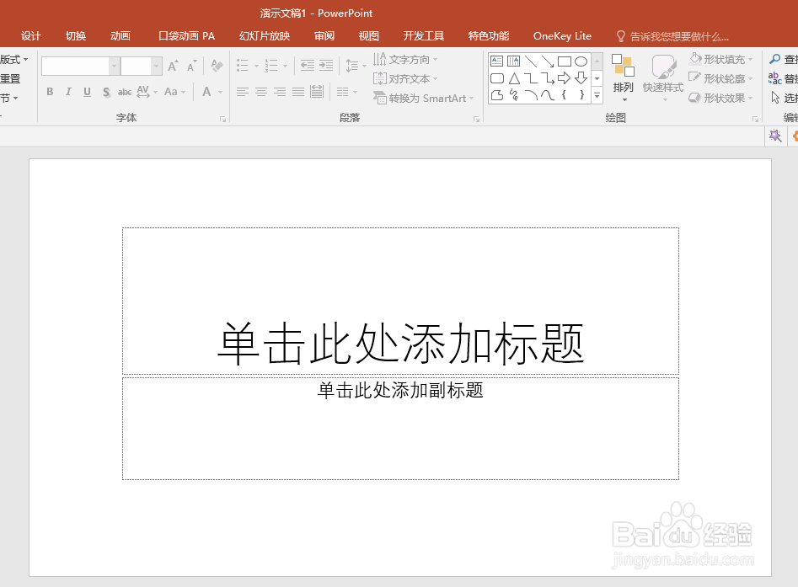798x587 pixels.
Task: Toggle bold formatting
Action: (x=50, y=92)
